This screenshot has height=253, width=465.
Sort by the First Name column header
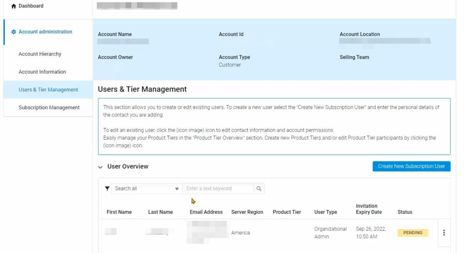pos(119,212)
